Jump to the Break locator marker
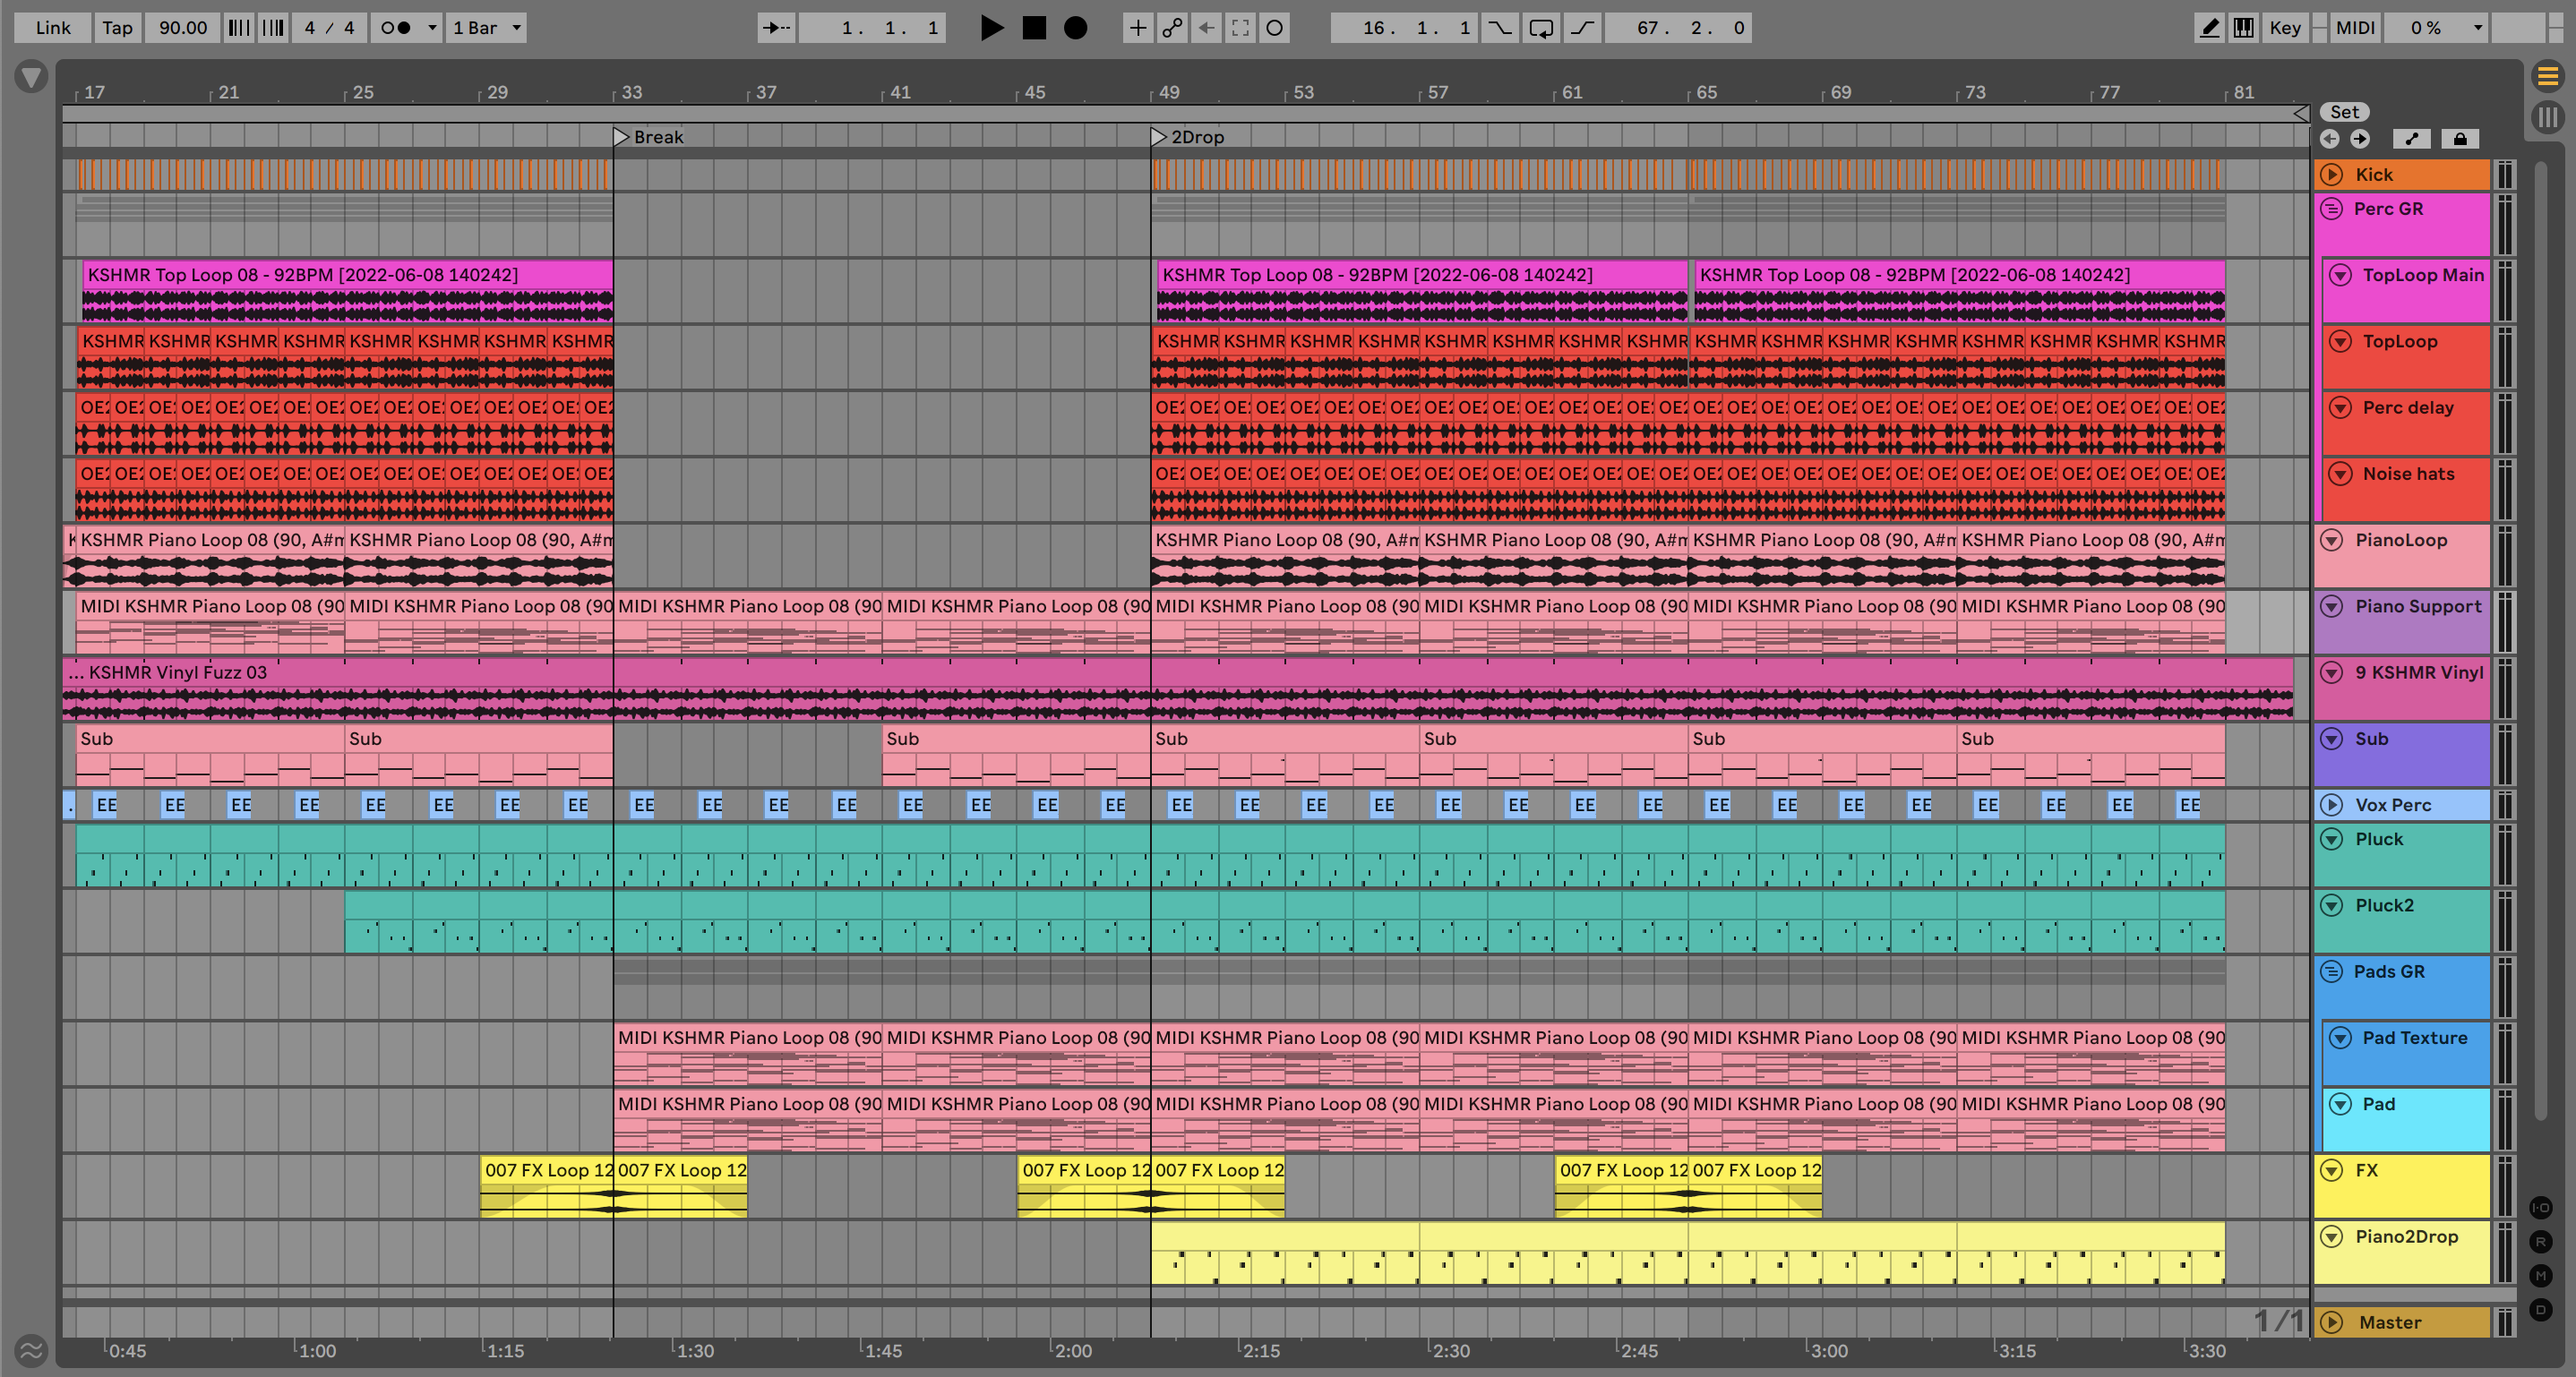 [x=621, y=137]
